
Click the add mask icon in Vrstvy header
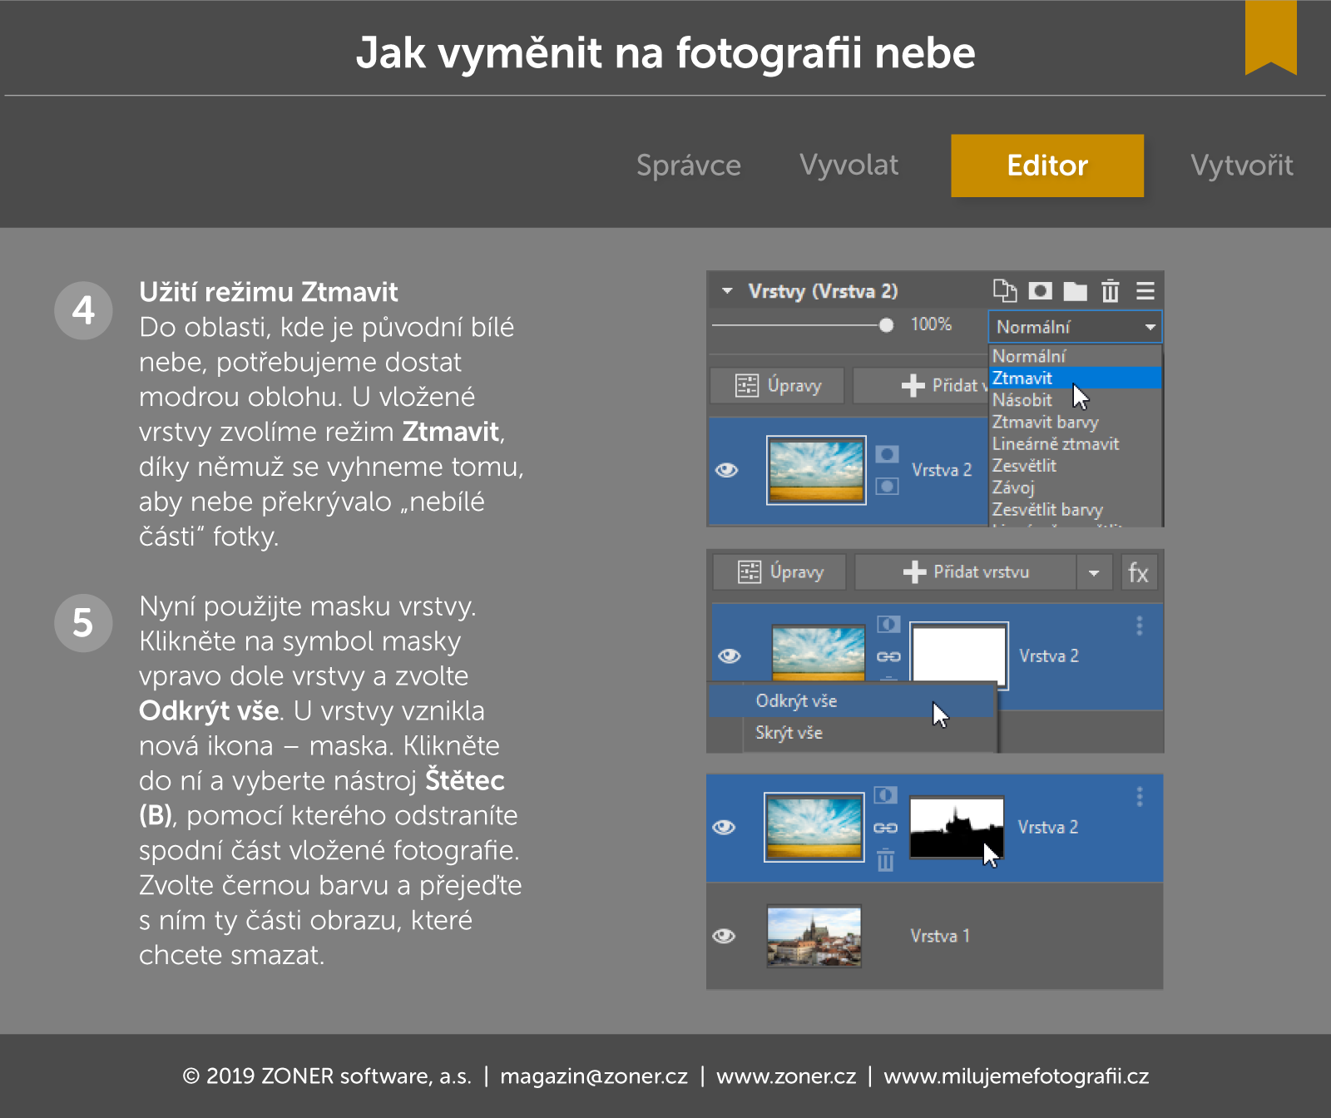[1040, 291]
